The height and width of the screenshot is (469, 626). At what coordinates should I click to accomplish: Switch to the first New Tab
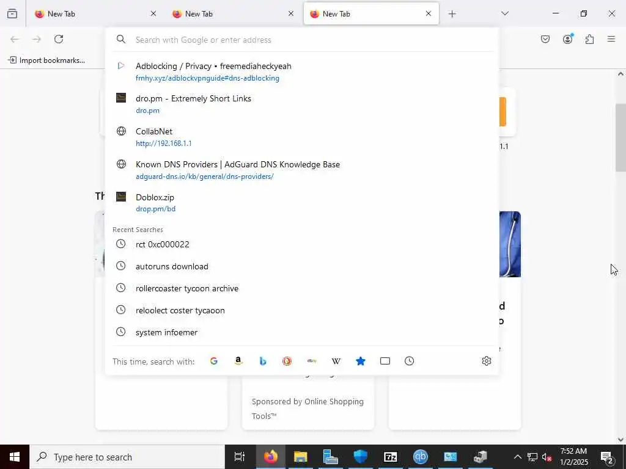tap(95, 14)
